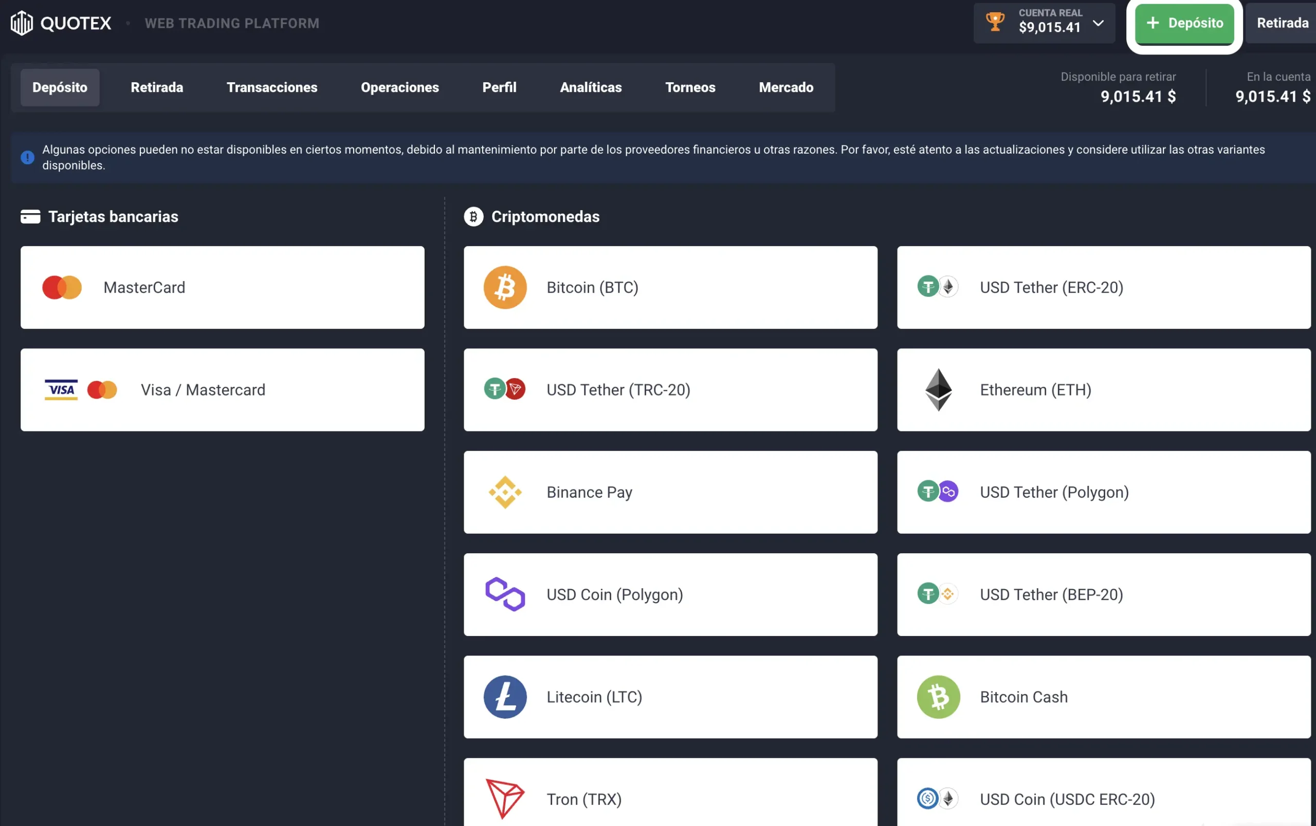Screen dimensions: 1316x826
Task: Select the MasterCard logo in the MasterCard option
Action: pos(62,288)
